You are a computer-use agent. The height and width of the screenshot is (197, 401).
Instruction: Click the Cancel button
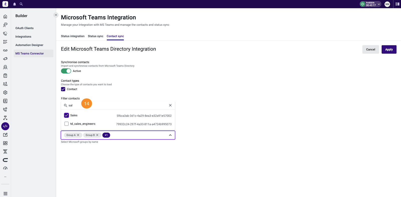click(x=371, y=49)
